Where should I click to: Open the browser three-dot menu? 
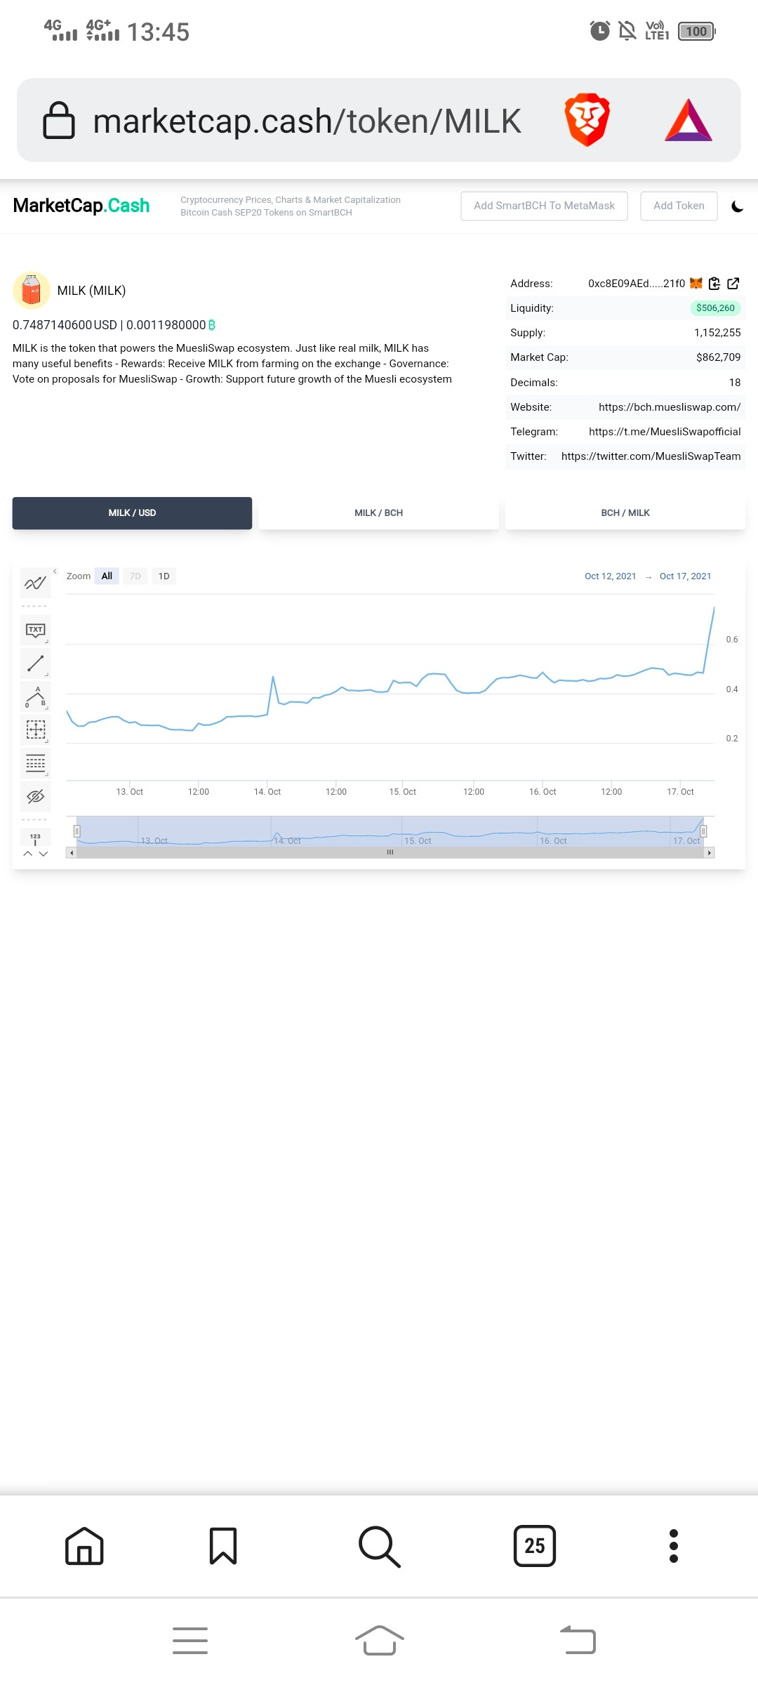pyautogui.click(x=674, y=1546)
